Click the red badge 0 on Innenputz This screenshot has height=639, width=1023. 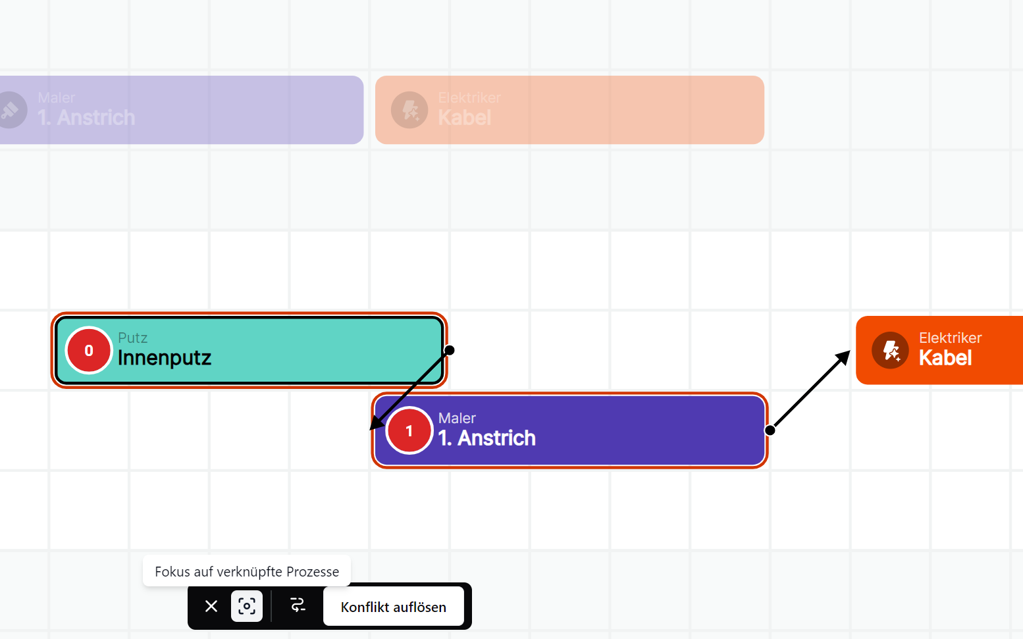[89, 351]
